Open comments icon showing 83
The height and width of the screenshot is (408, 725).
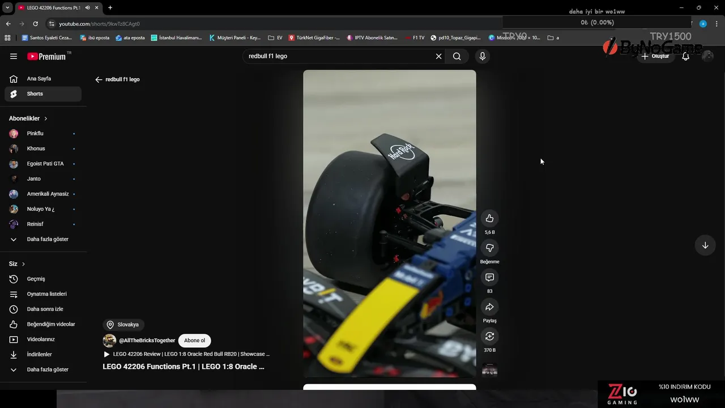pos(489,277)
